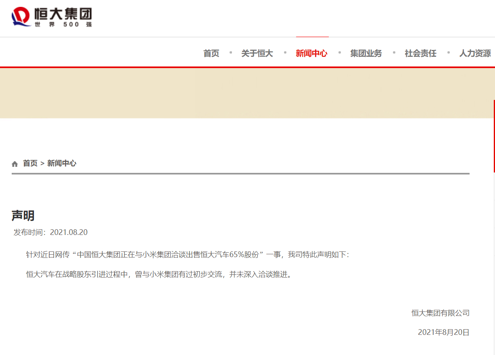Click the article title 声明
495x355 pixels.
pyautogui.click(x=23, y=216)
